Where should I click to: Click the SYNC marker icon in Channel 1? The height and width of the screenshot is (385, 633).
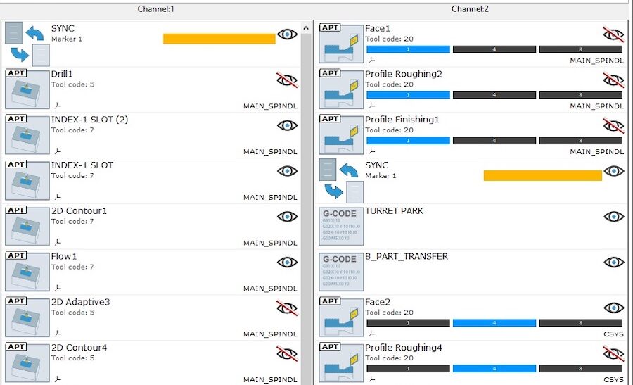(x=27, y=44)
